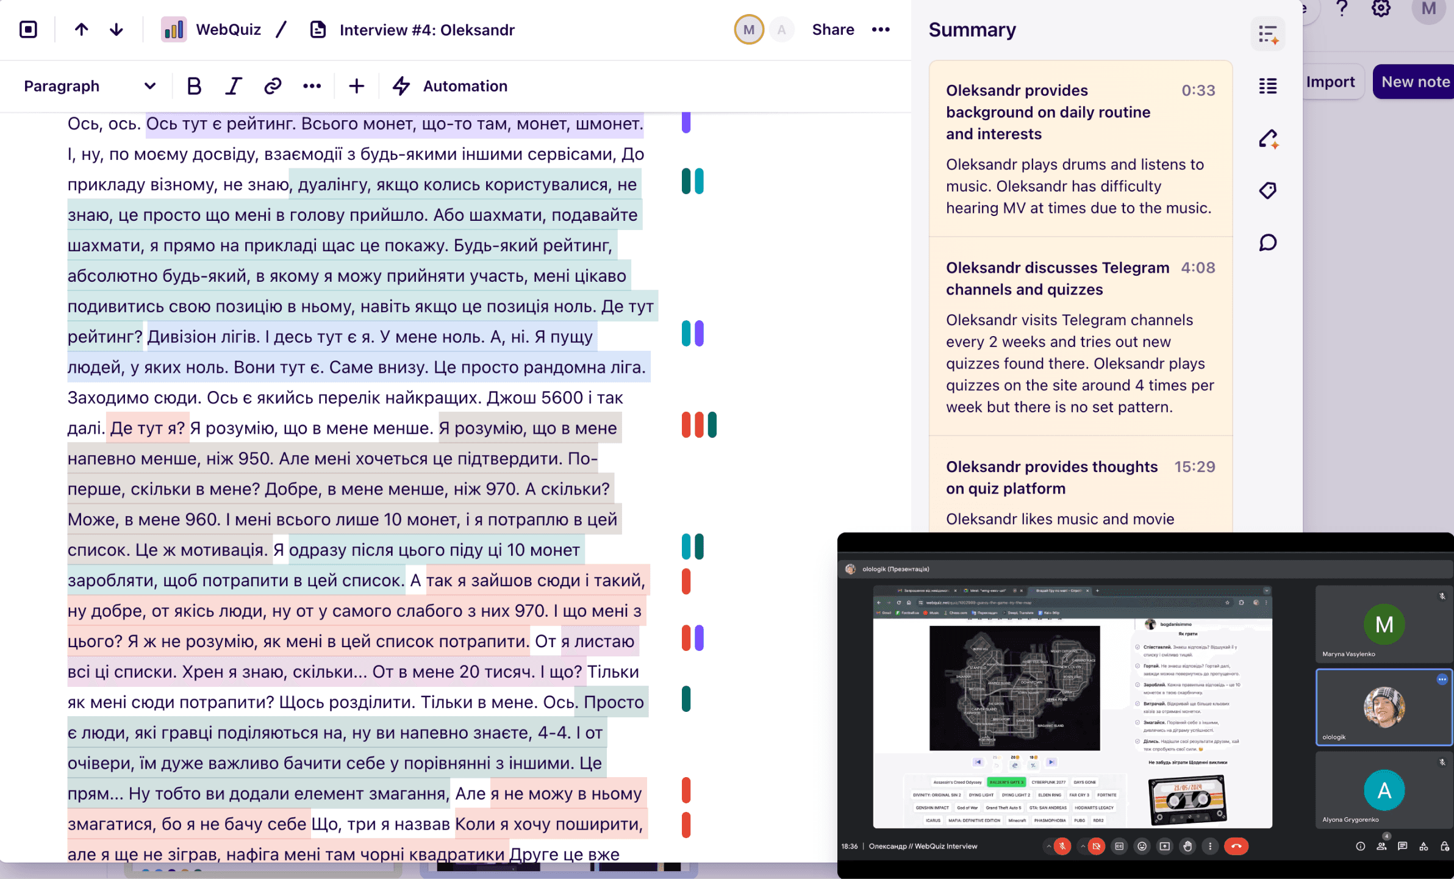Jump to summary timestamp 4:08
This screenshot has width=1454, height=879.
1197,268
